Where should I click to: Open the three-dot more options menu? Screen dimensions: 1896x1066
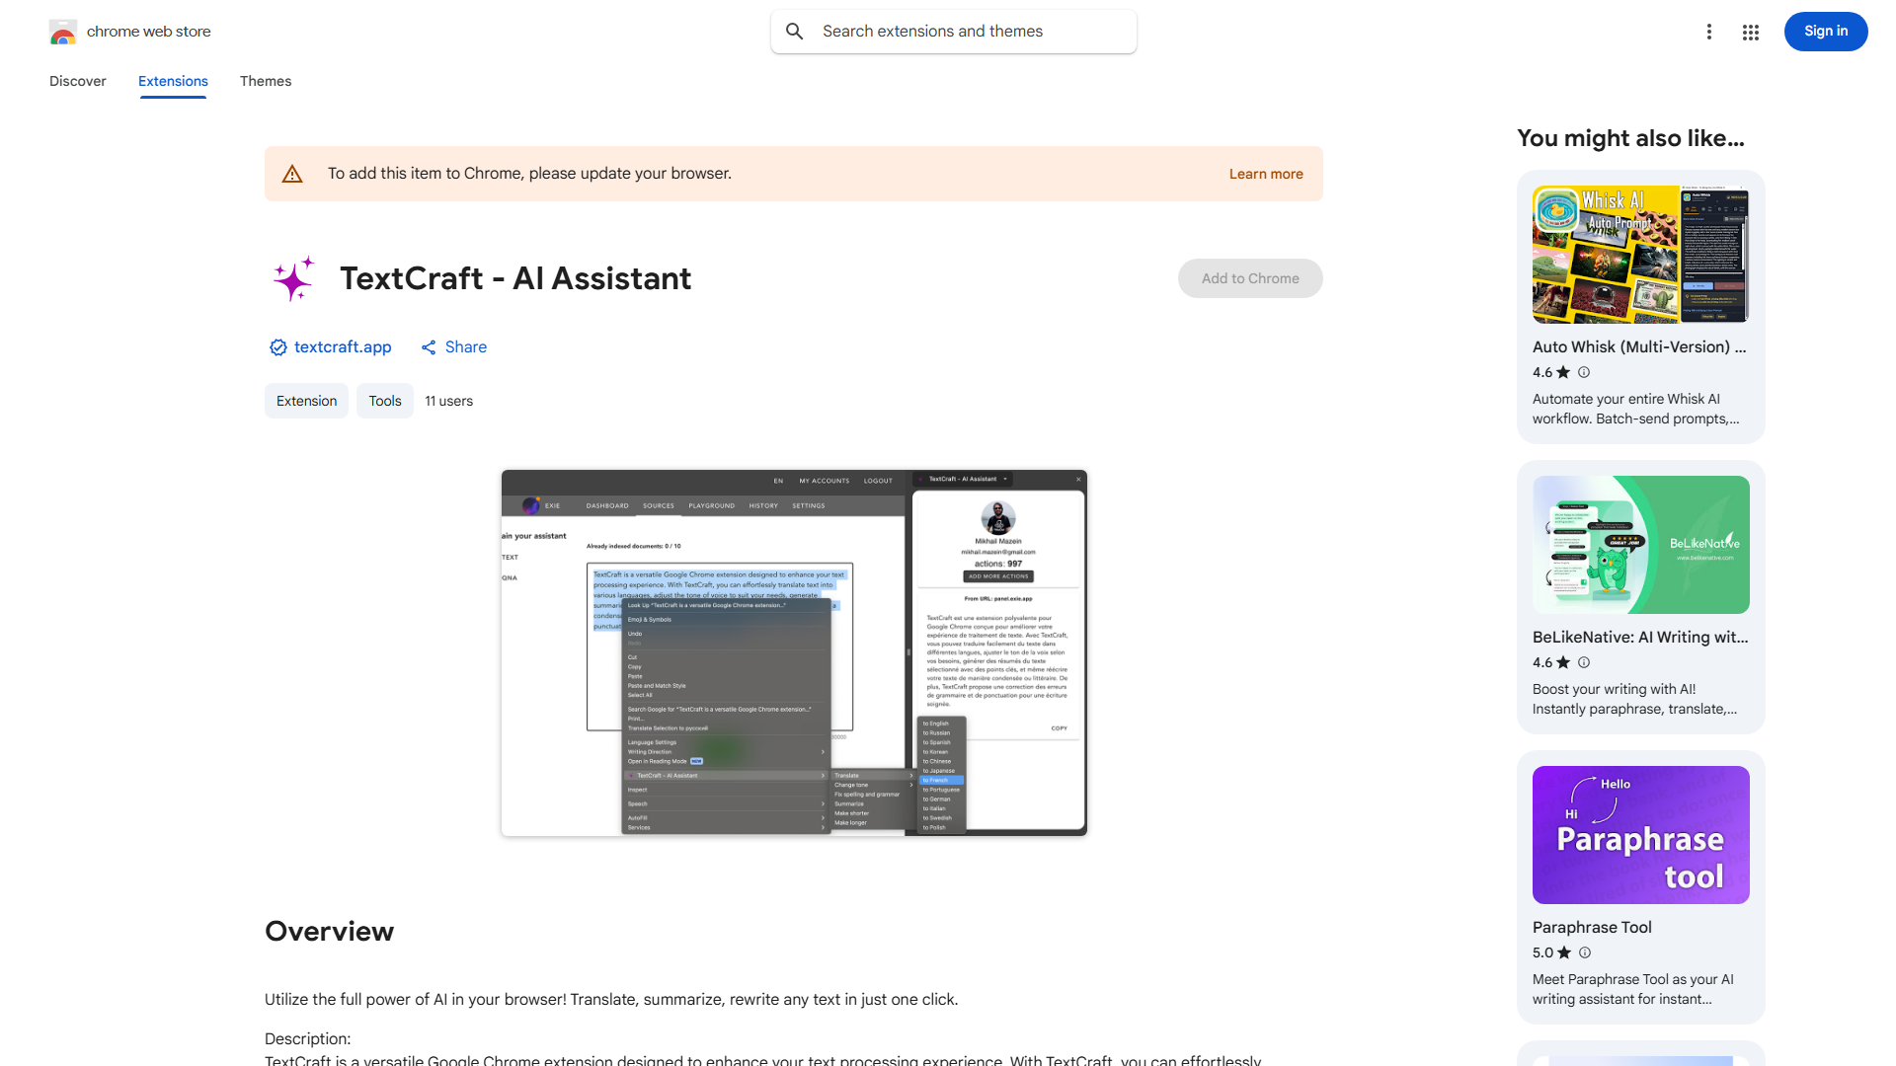coord(1709,32)
